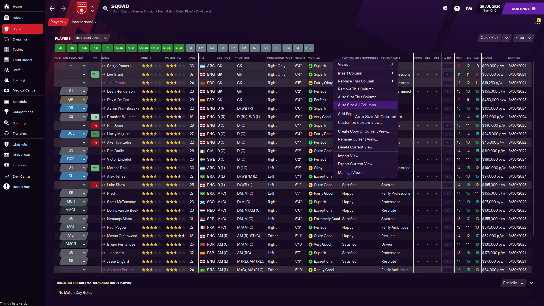Viewport: 544px width, 306px height.
Task: Sort by the Salary column header
Action: click(487, 58)
